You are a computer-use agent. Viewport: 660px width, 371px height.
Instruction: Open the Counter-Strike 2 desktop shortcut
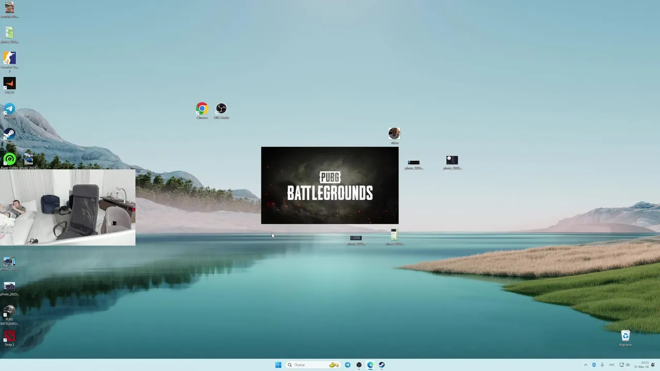pos(9,60)
